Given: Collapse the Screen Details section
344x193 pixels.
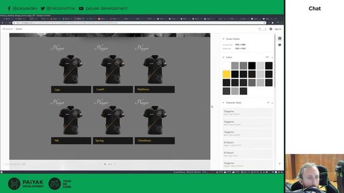Looking at the screenshot, I should click(x=224, y=39).
